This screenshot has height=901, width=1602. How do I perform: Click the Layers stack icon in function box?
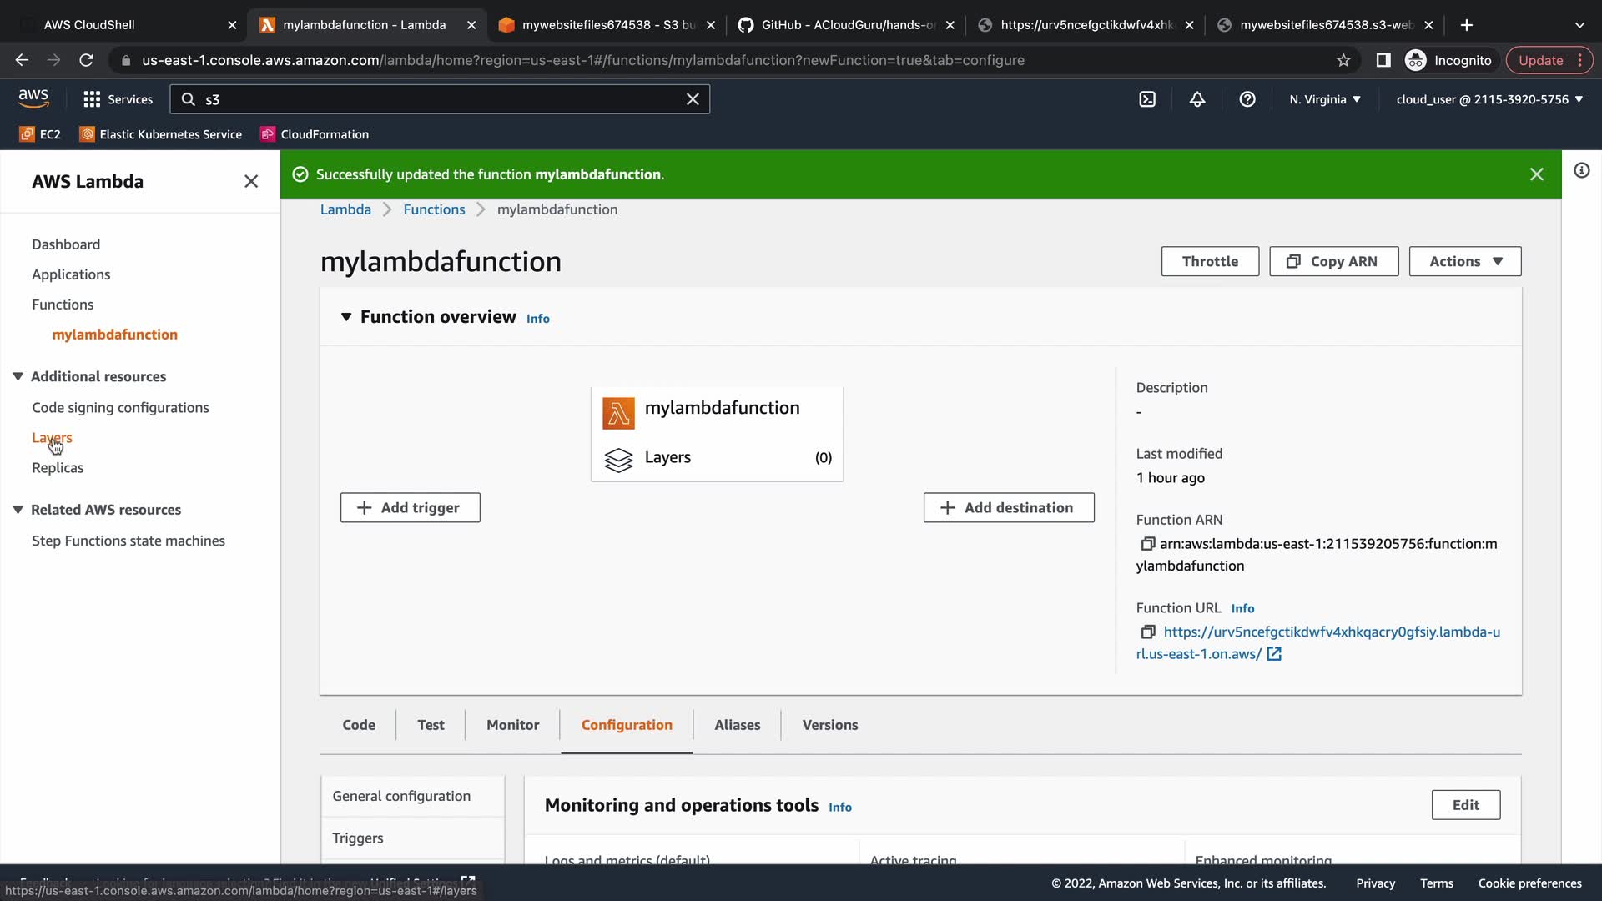[618, 459]
